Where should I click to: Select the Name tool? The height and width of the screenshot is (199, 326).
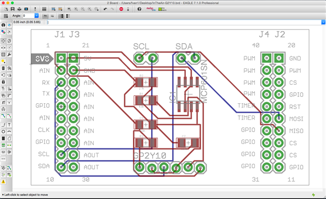3,88
